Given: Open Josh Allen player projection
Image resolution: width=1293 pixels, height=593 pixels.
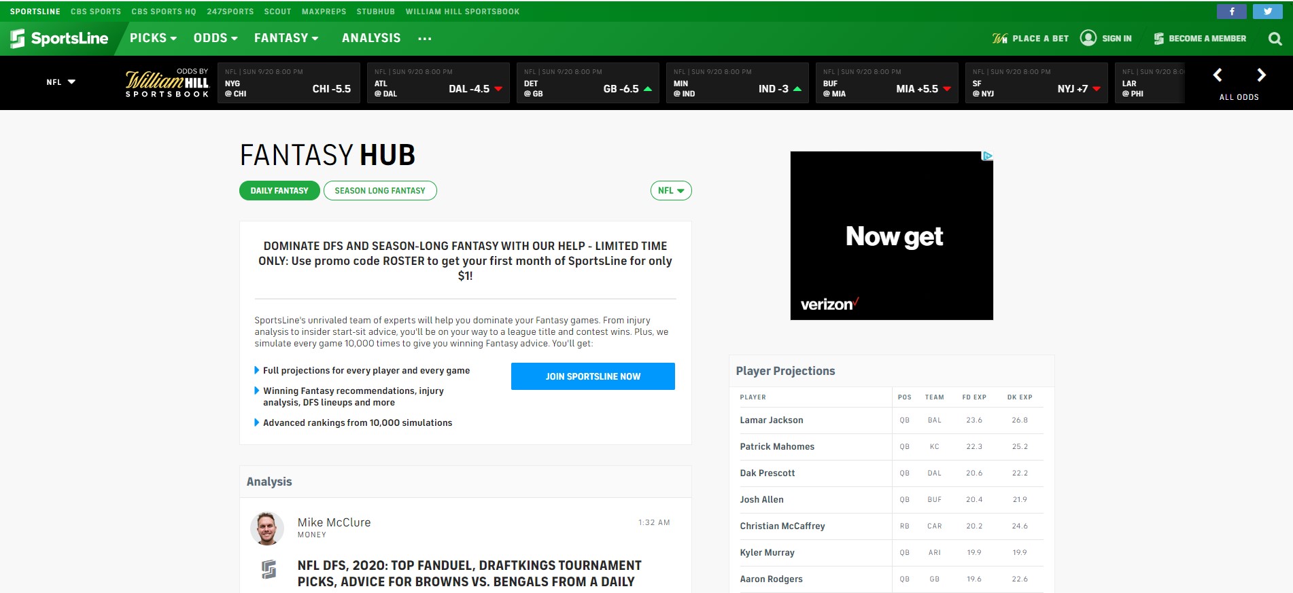Looking at the screenshot, I should pos(761,500).
